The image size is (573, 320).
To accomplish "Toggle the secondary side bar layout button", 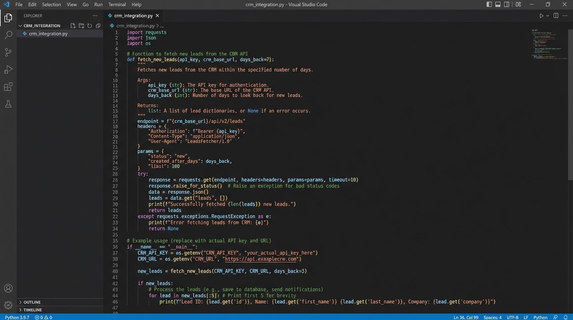I will coord(507,5).
